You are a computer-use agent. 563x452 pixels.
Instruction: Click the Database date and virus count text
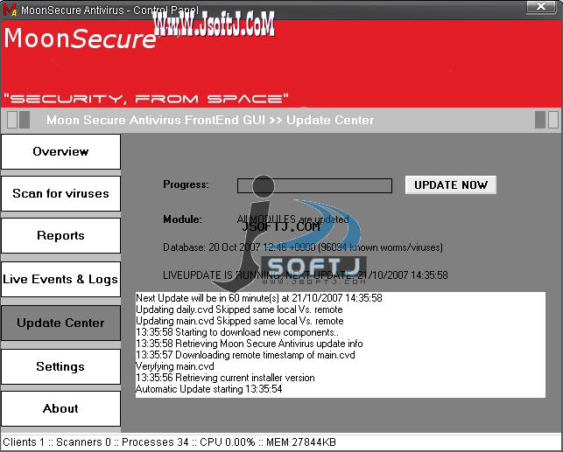pos(303,247)
